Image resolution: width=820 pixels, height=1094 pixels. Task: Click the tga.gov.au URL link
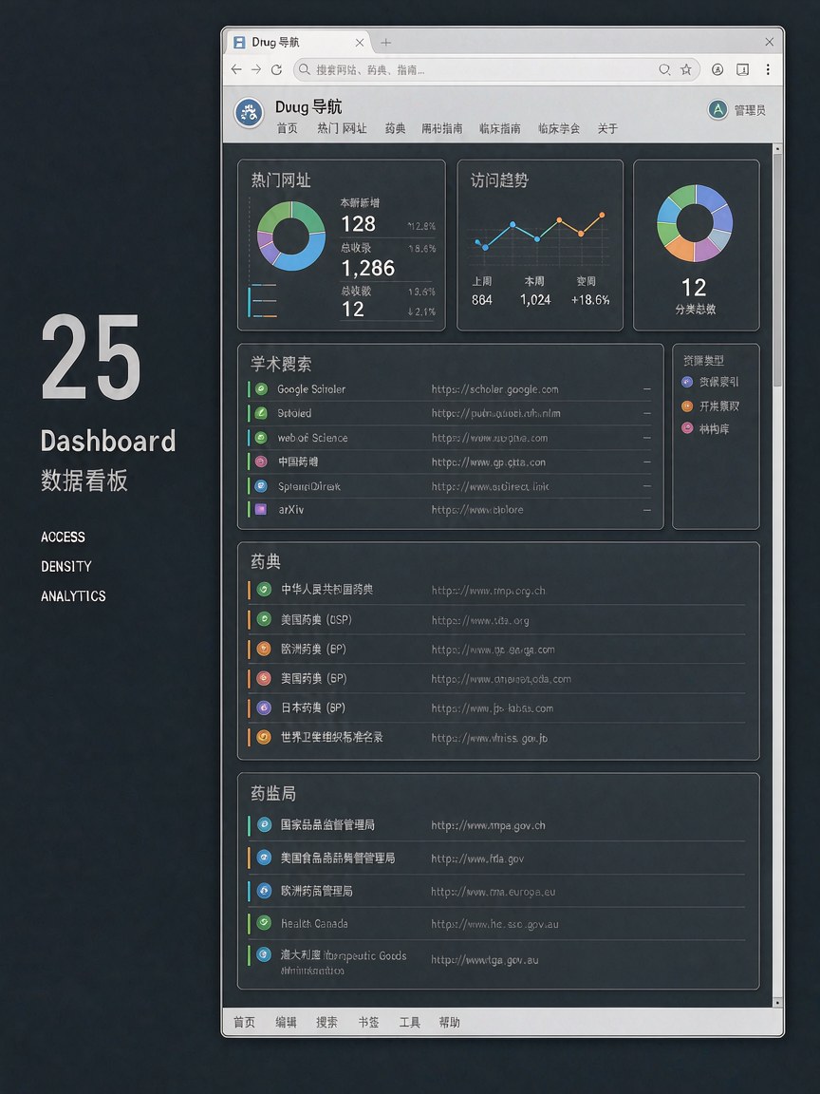tap(485, 960)
